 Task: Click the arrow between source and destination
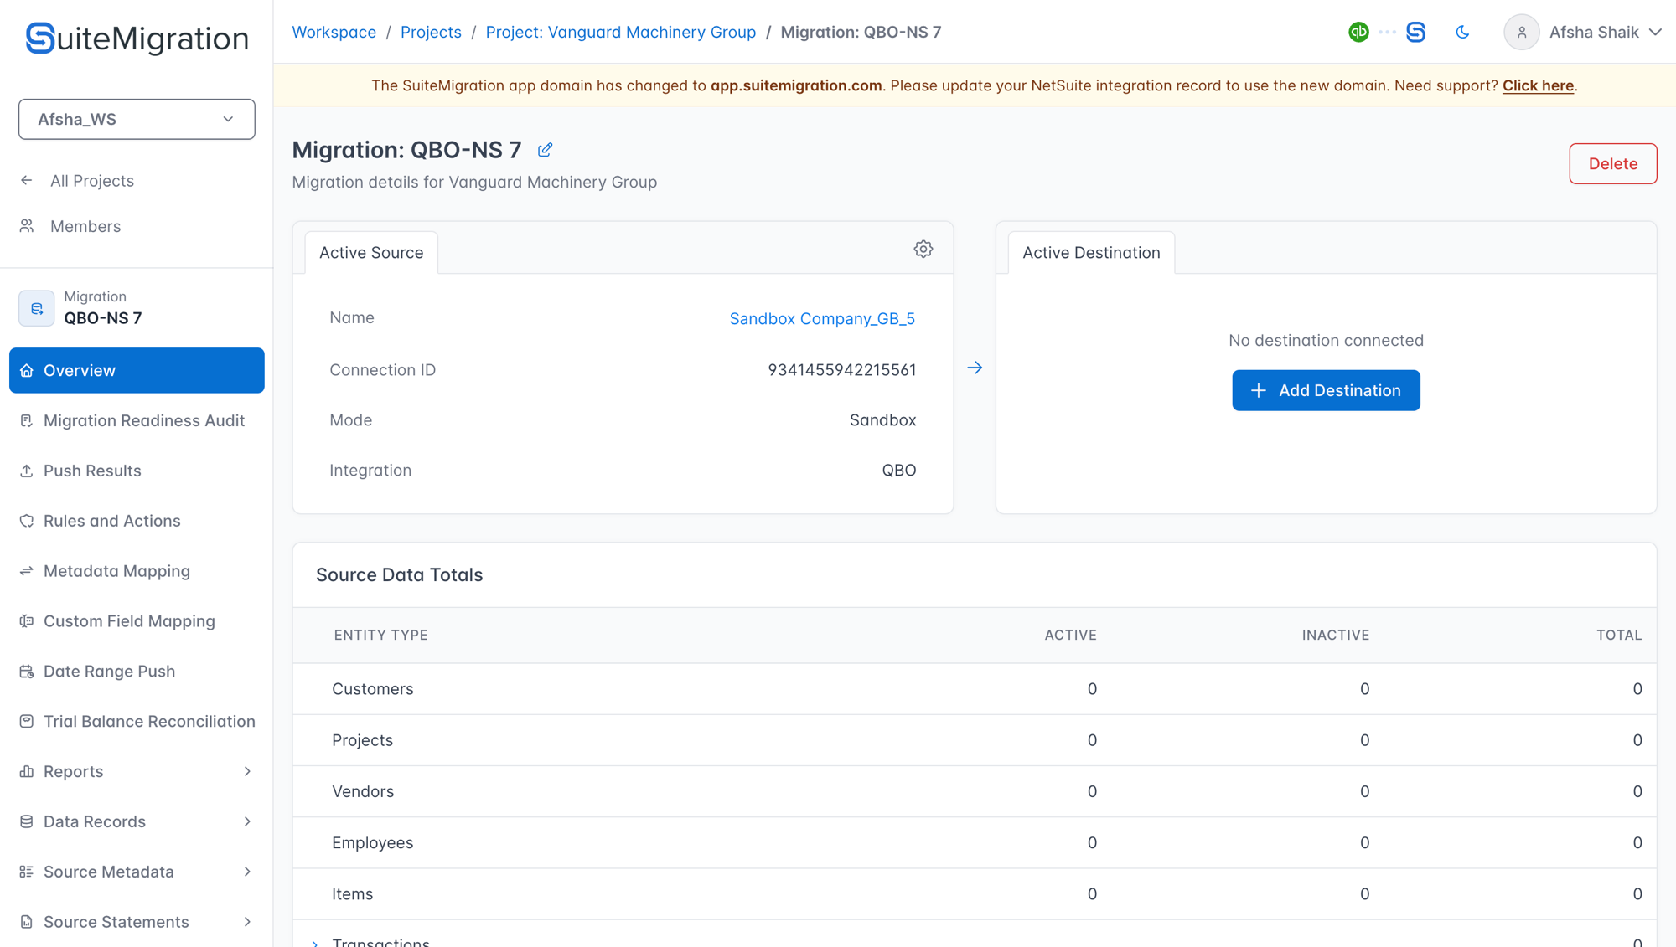(975, 368)
